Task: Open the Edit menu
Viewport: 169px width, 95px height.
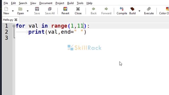Action: click(13, 3)
